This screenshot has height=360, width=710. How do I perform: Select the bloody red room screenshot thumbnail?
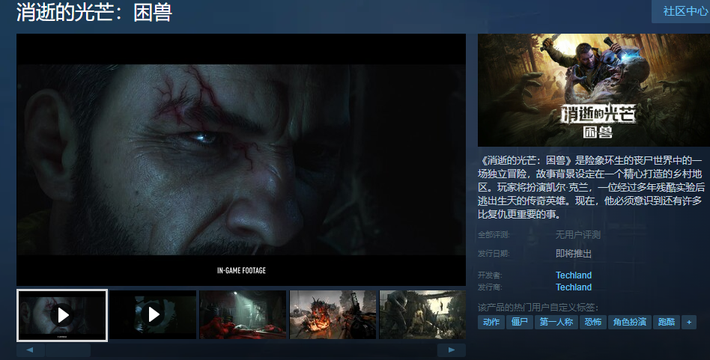[x=243, y=315]
